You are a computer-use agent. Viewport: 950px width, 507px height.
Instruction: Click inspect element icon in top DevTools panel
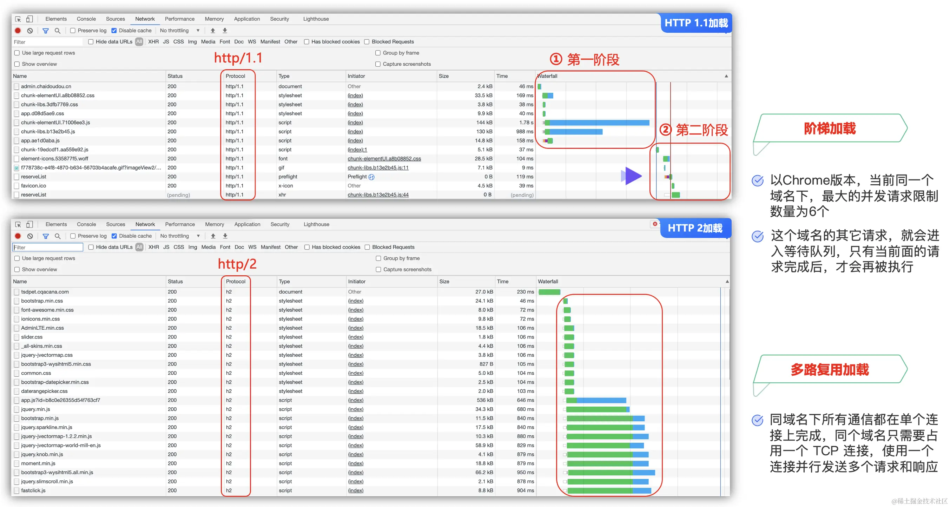tap(18, 19)
